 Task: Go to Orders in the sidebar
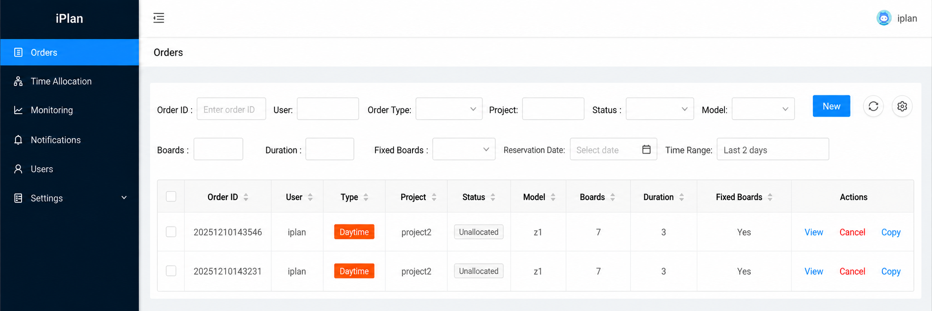pyautogui.click(x=70, y=52)
